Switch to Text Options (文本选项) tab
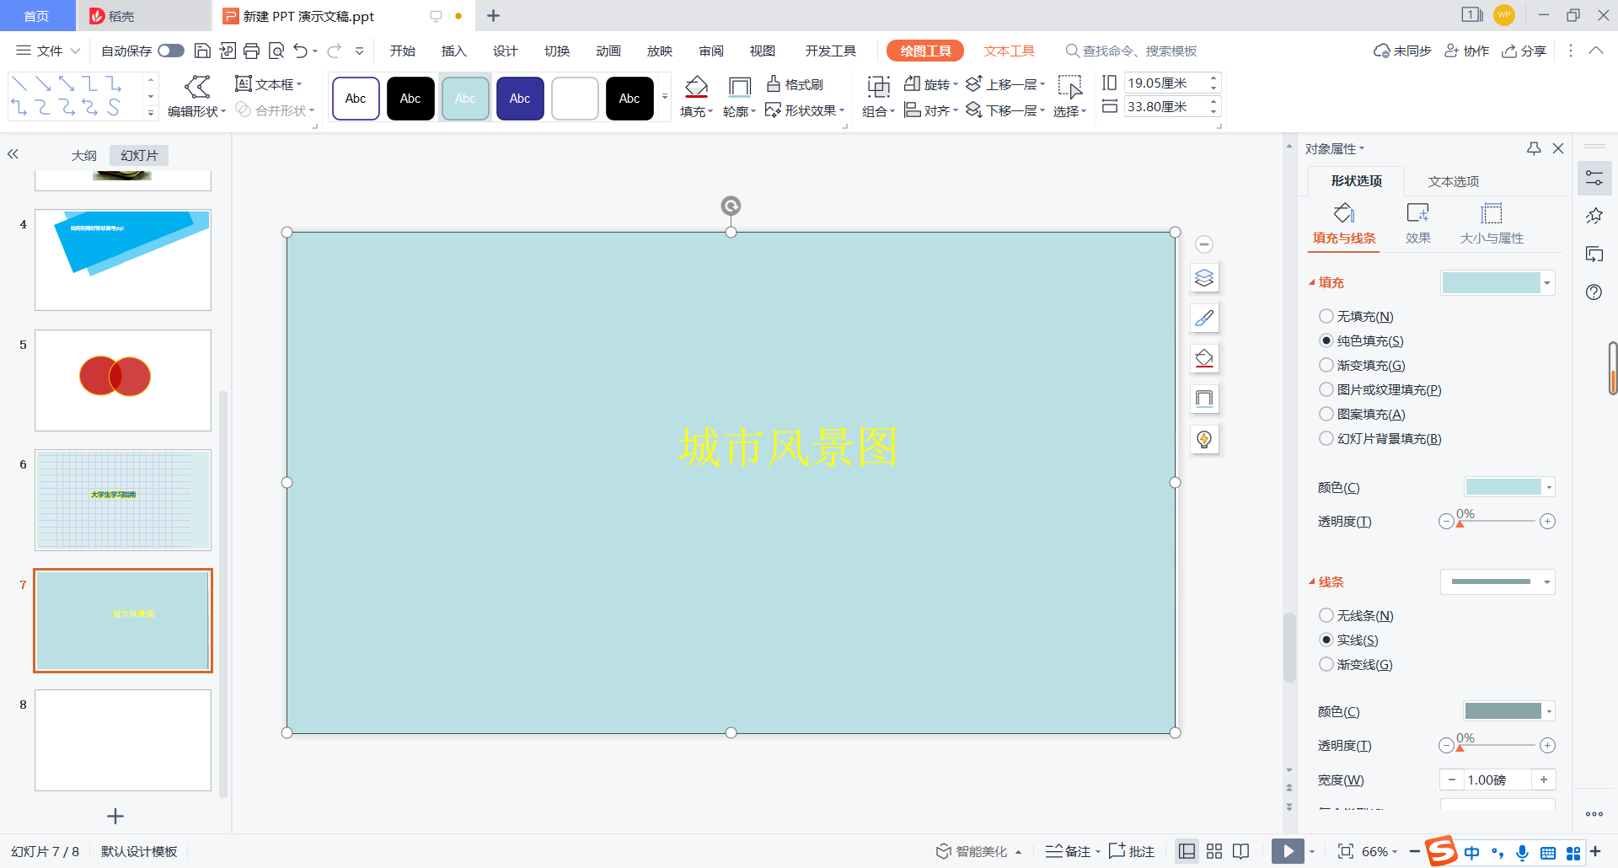The width and height of the screenshot is (1618, 868). coord(1453,181)
